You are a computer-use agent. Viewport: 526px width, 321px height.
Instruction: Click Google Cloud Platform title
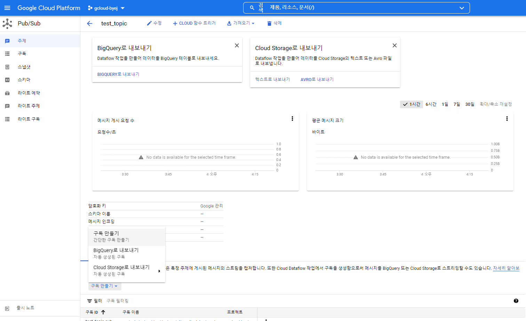pos(49,8)
